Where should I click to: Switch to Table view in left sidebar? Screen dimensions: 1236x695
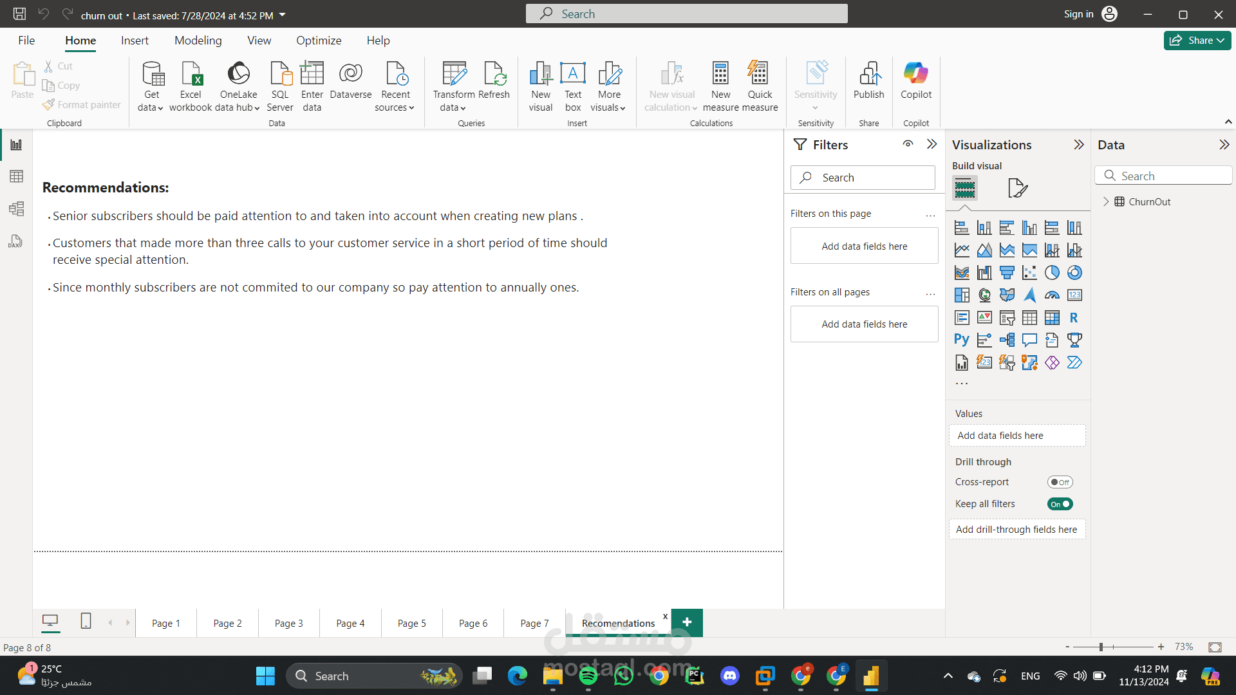tap(16, 176)
